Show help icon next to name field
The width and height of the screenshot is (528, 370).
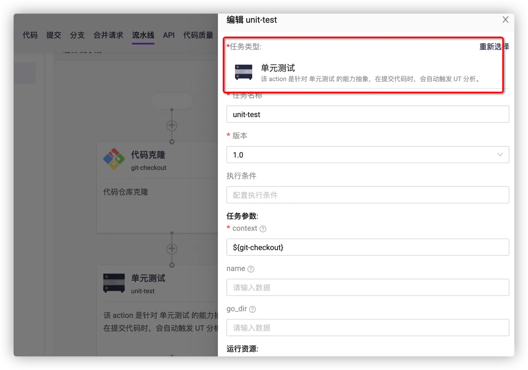point(251,269)
